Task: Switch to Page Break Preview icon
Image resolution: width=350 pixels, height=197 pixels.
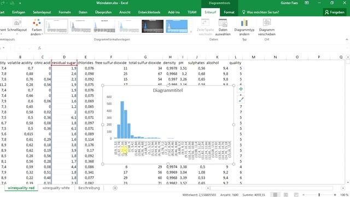Action: (296, 195)
